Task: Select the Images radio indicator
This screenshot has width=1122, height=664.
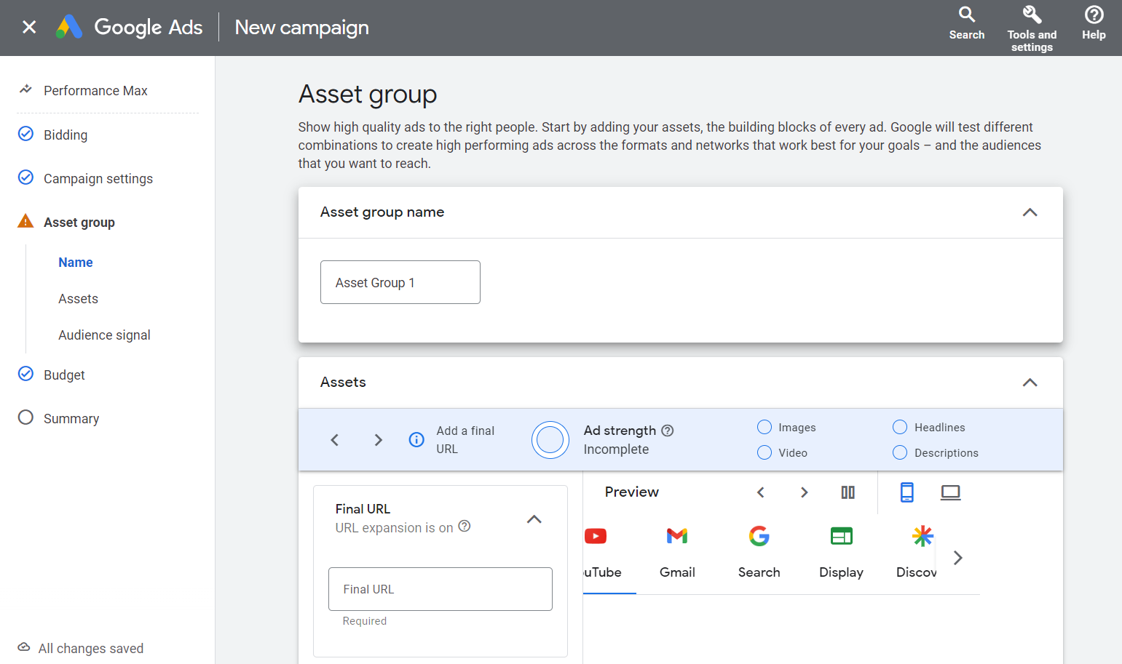Action: [x=765, y=427]
